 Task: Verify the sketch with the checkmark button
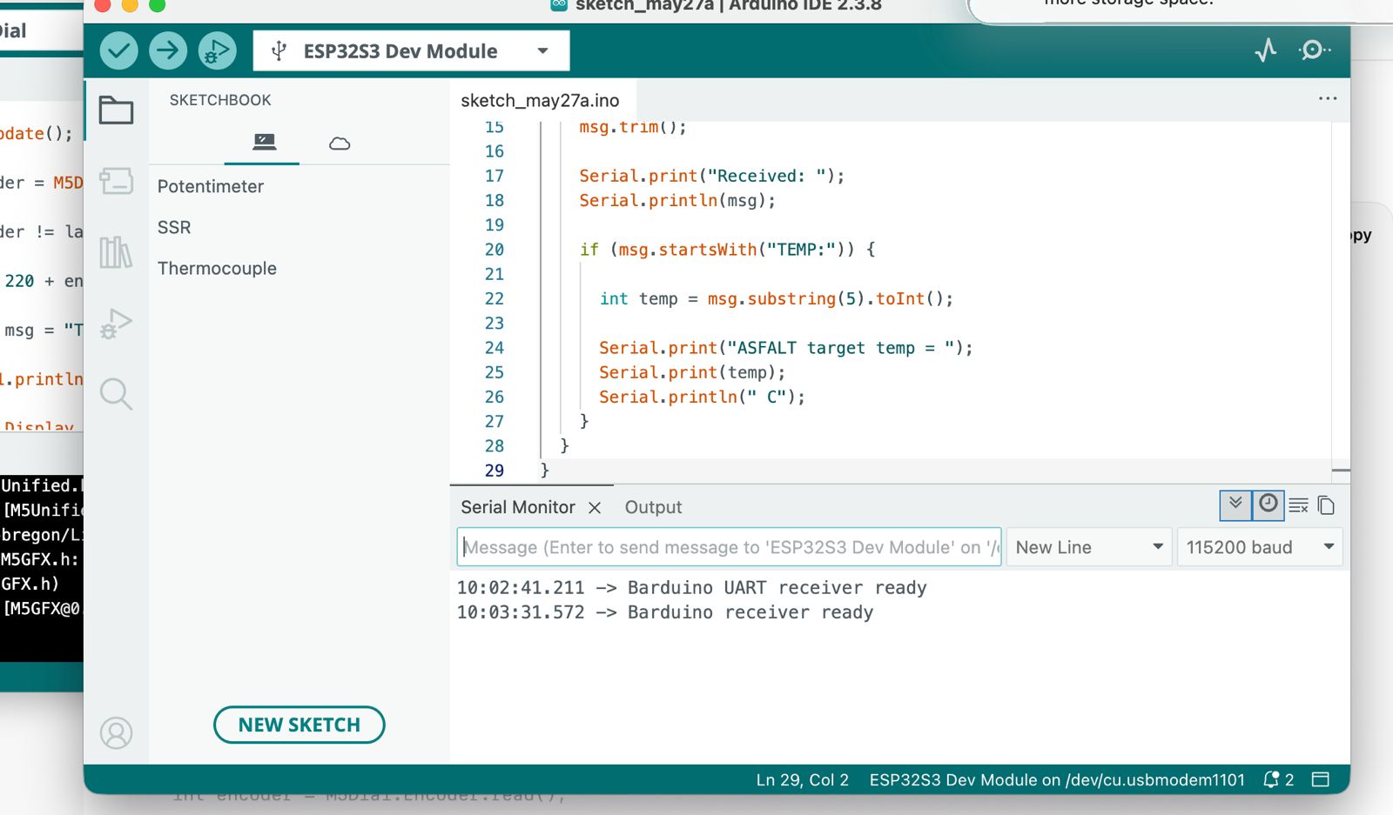pos(119,50)
